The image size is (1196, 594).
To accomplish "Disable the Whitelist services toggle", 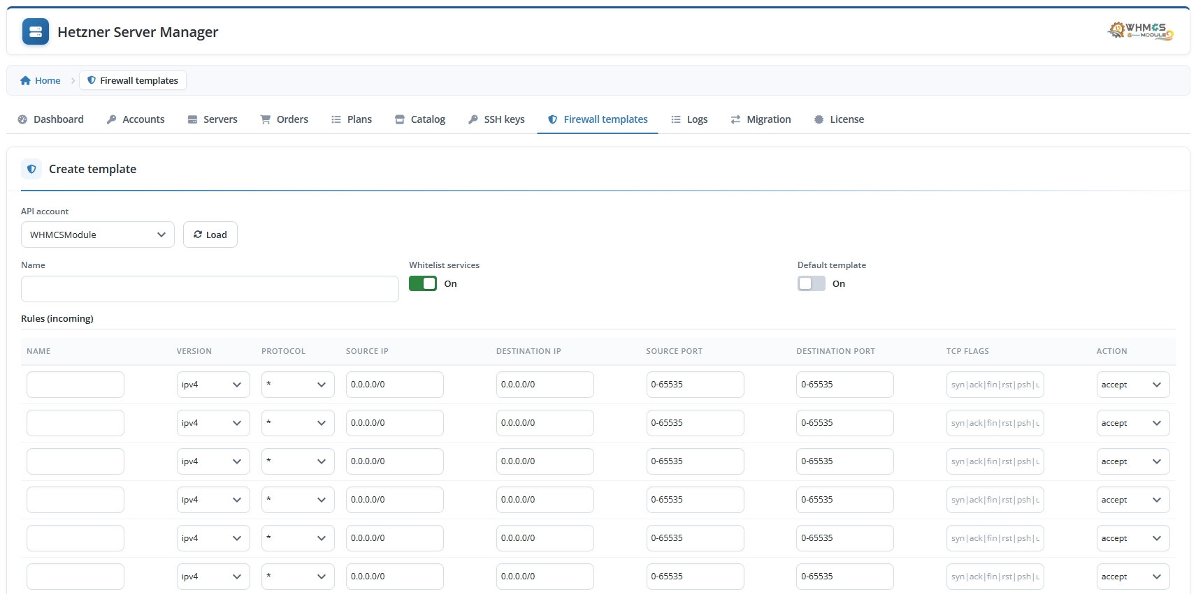I will [x=423, y=283].
